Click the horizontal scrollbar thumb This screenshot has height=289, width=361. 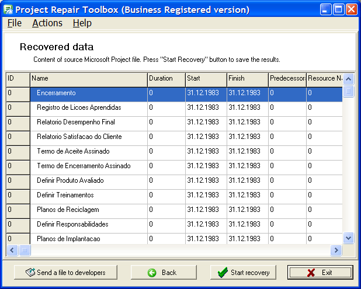(x=25, y=250)
